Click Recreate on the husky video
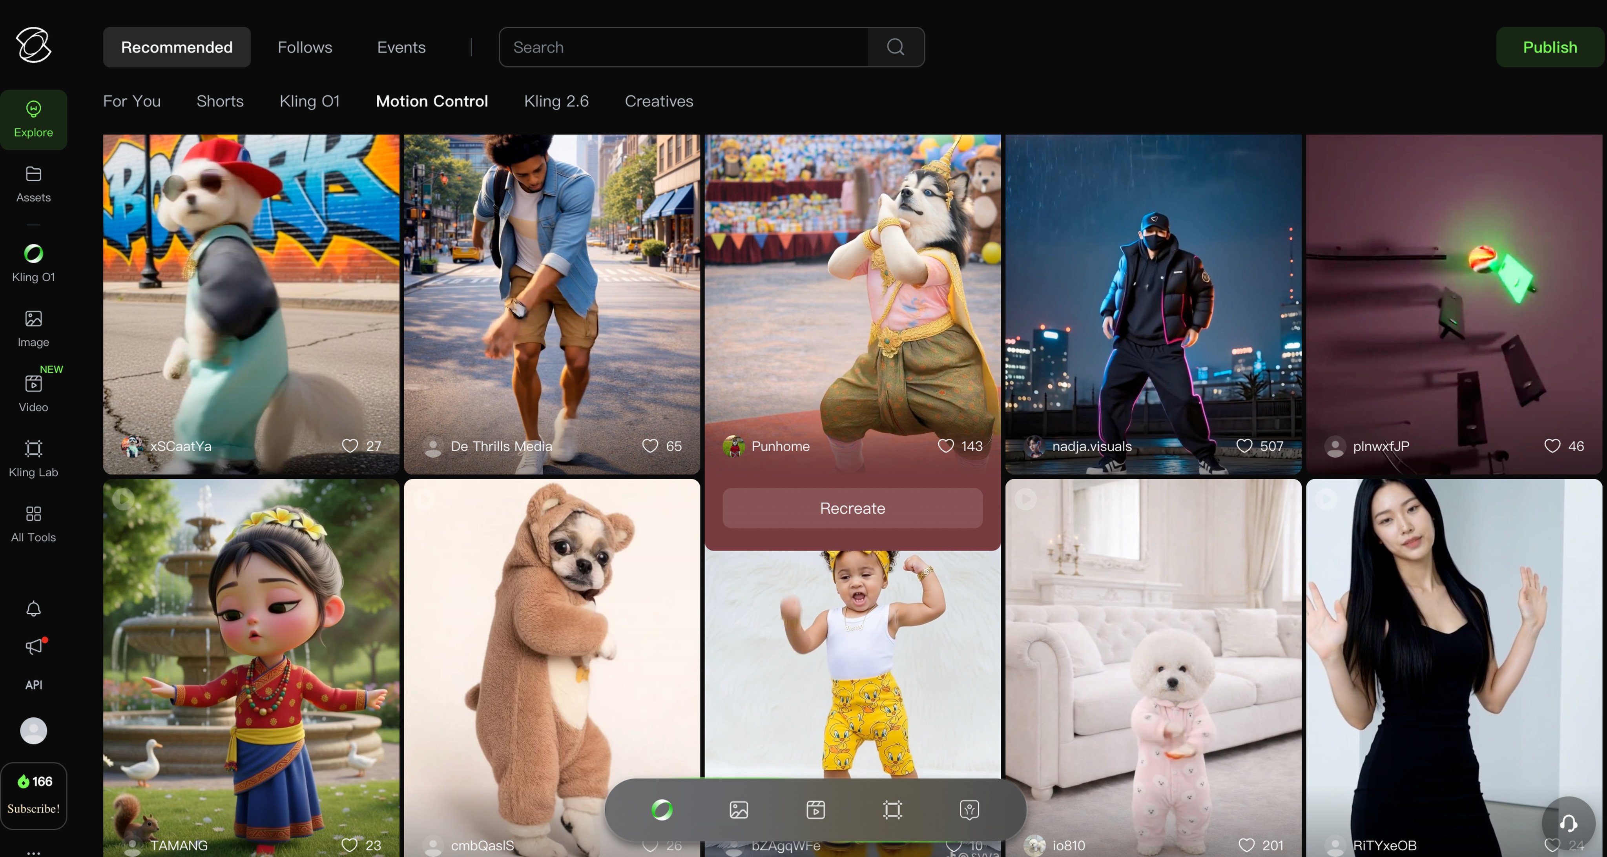The height and width of the screenshot is (857, 1607). (852, 508)
